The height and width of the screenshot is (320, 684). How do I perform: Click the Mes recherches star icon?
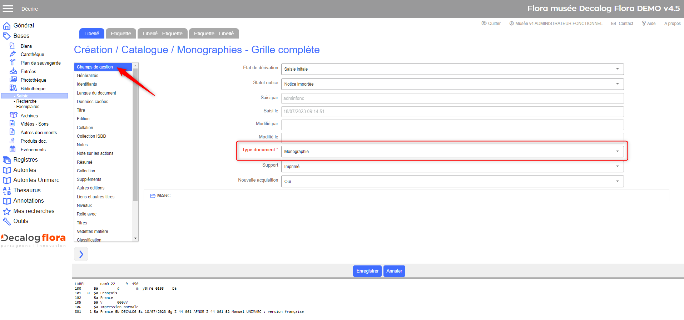point(6,211)
